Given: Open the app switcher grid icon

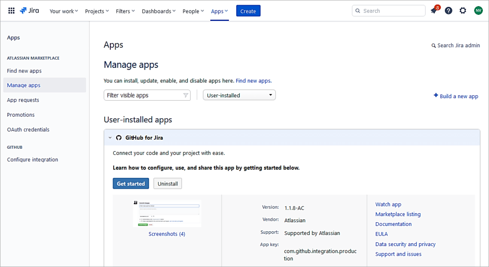Looking at the screenshot, I should (x=11, y=11).
